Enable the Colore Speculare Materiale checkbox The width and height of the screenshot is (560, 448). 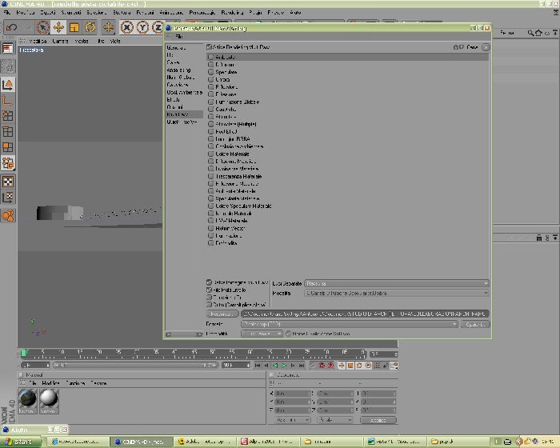pos(210,206)
